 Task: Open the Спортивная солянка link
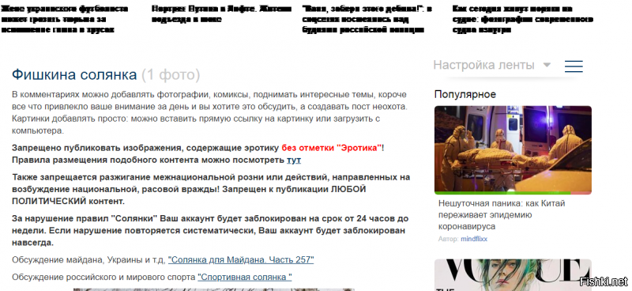coord(245,278)
